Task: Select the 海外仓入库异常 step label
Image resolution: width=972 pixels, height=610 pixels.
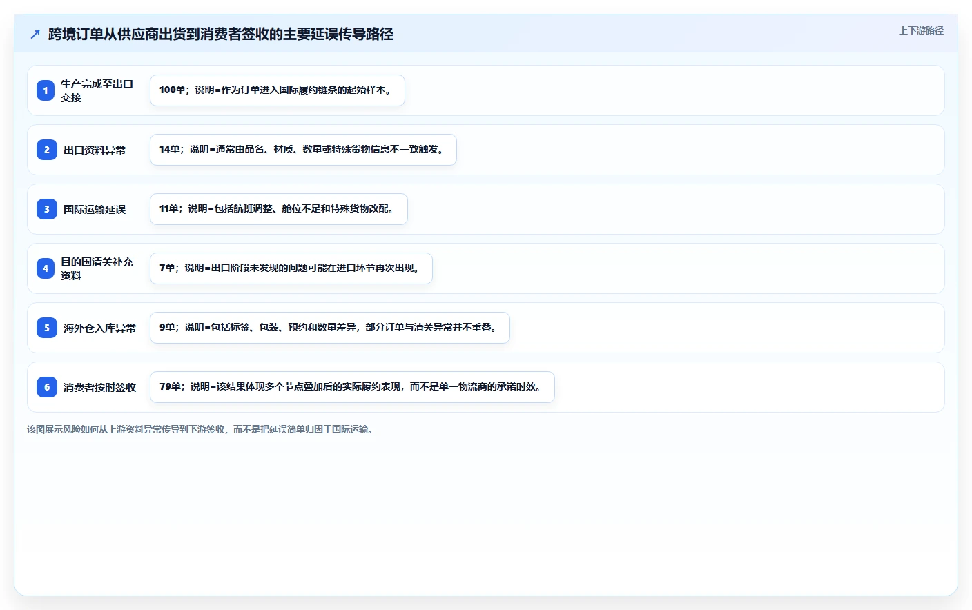Action: click(x=100, y=328)
